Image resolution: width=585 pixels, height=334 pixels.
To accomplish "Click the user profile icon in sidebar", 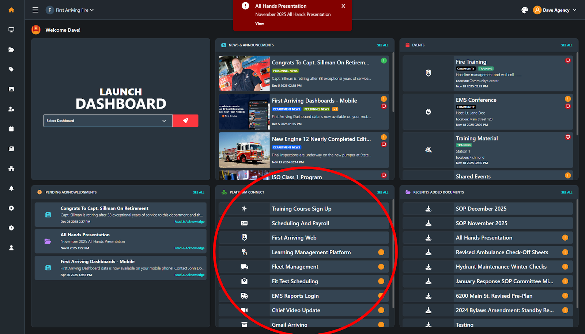I will [11, 248].
